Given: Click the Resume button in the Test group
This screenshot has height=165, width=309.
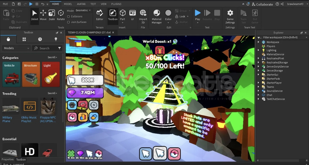Looking at the screenshot, I should pyautogui.click(x=207, y=15).
